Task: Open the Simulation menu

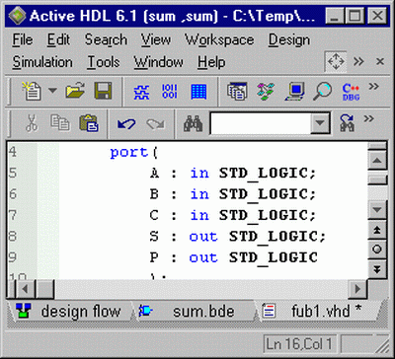Action: [x=42, y=62]
